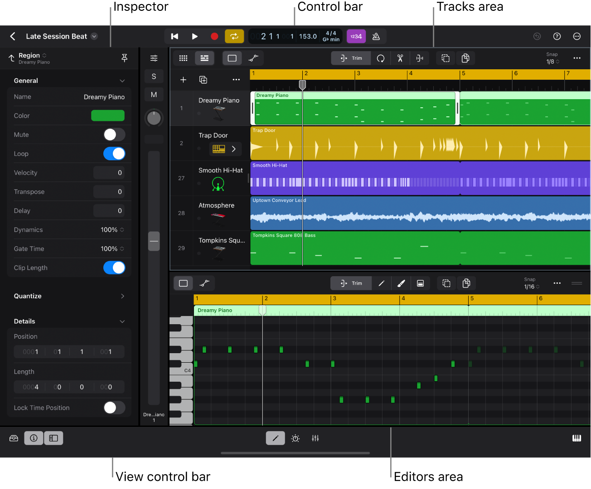This screenshot has height=489, width=591.
Task: Open the Trim tool dropdown
Action: pyautogui.click(x=351, y=58)
